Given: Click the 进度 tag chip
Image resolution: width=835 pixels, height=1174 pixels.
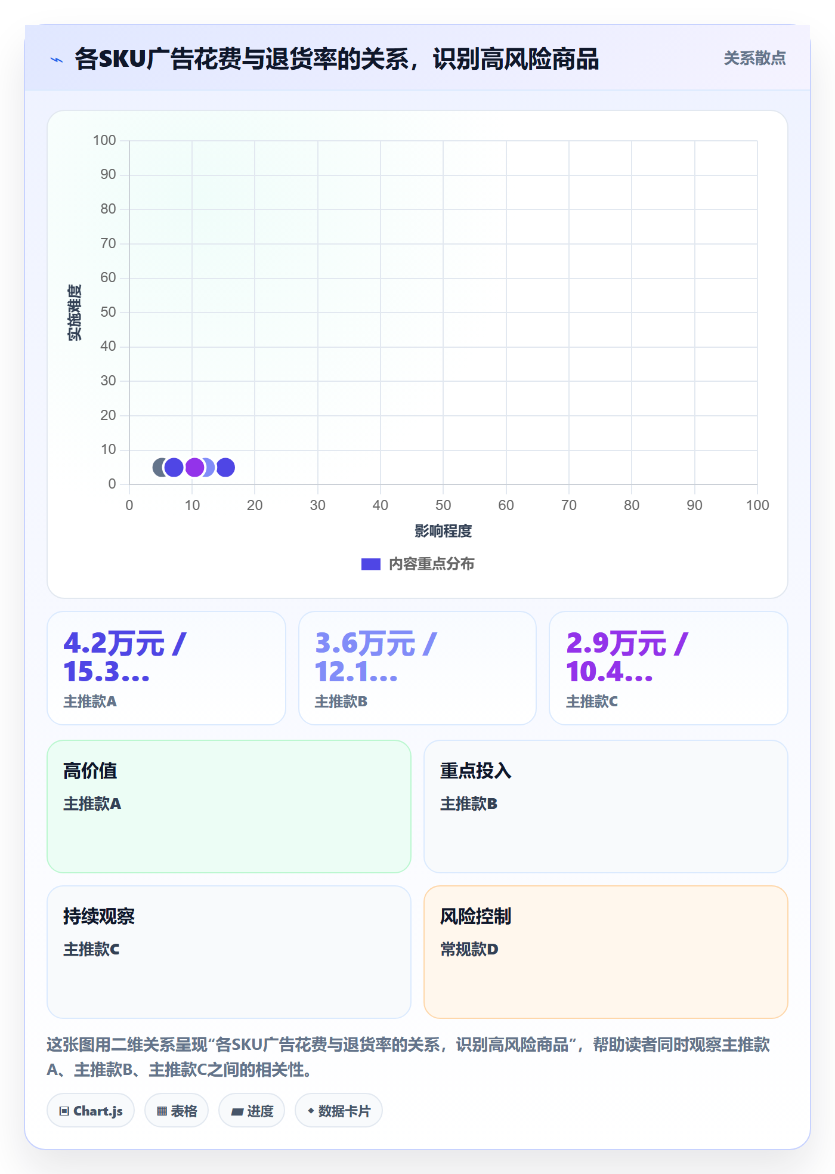Looking at the screenshot, I should coord(252,1111).
